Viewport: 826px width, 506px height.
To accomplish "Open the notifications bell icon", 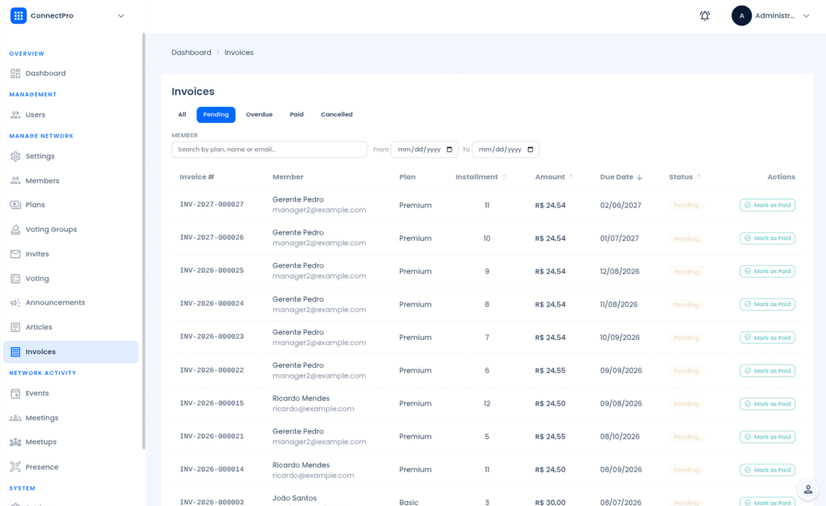I will click(x=705, y=16).
